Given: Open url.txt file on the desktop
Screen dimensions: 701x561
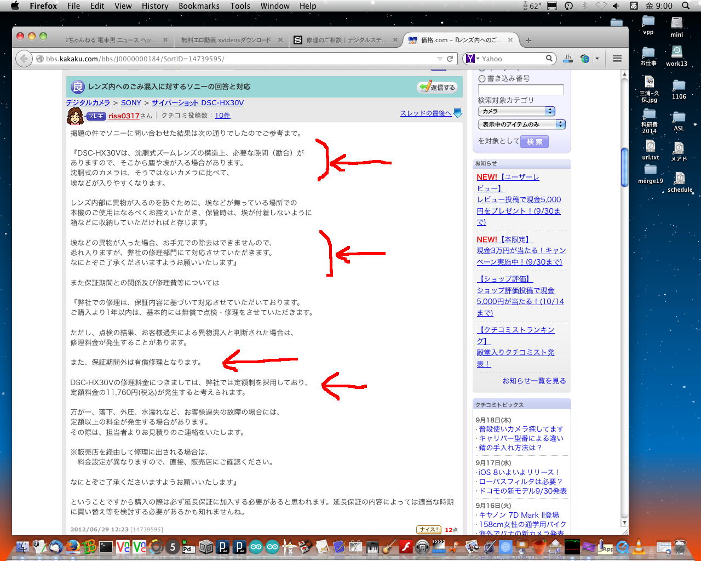Looking at the screenshot, I should pos(650,150).
